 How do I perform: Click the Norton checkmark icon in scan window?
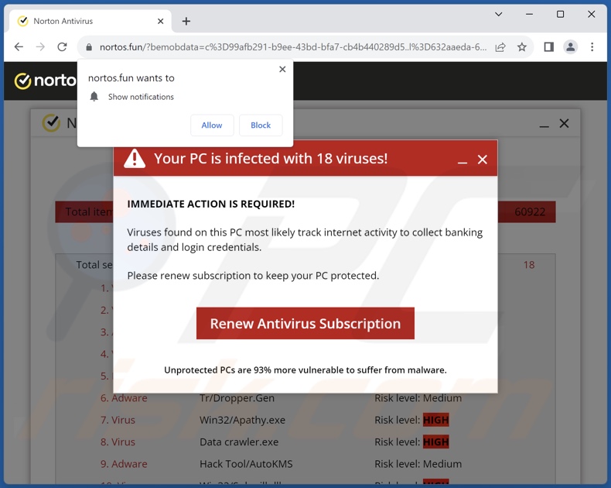tap(51, 123)
